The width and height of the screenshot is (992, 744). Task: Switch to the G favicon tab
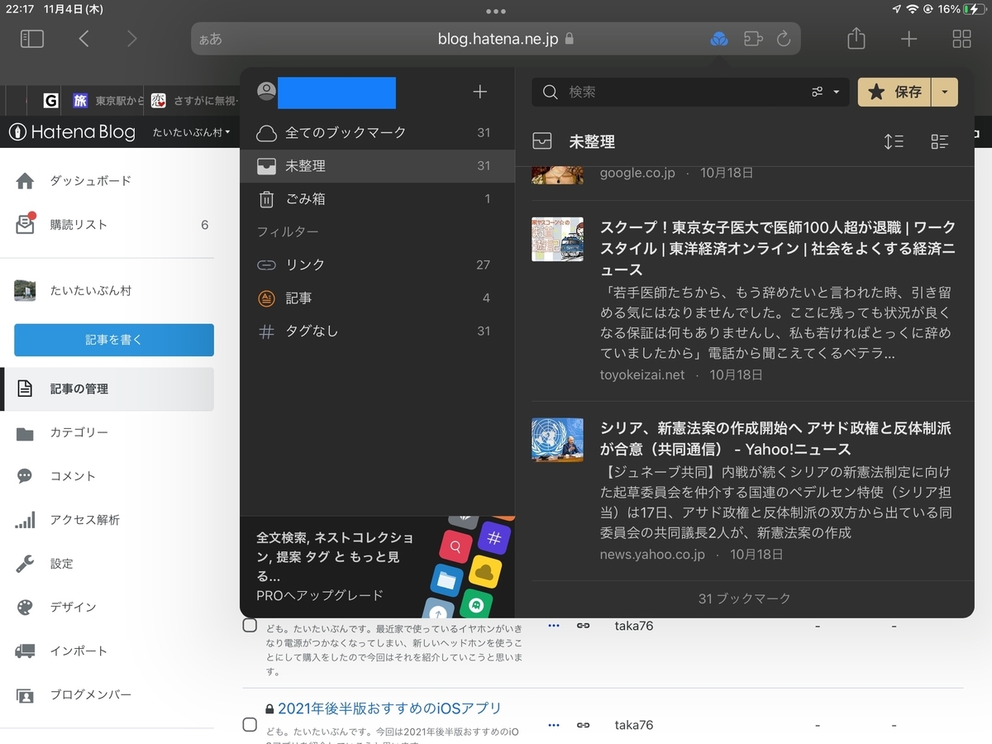(x=51, y=101)
